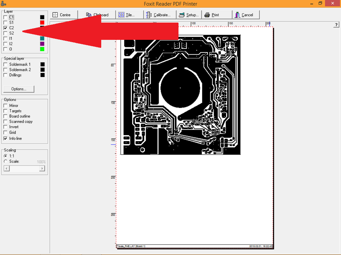Open the special layer Options... dialog
The height and width of the screenshot is (255, 341).
coord(19,89)
